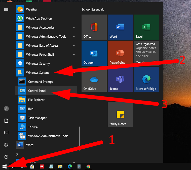Open the Get Organized OneNote tile

tap(146, 53)
